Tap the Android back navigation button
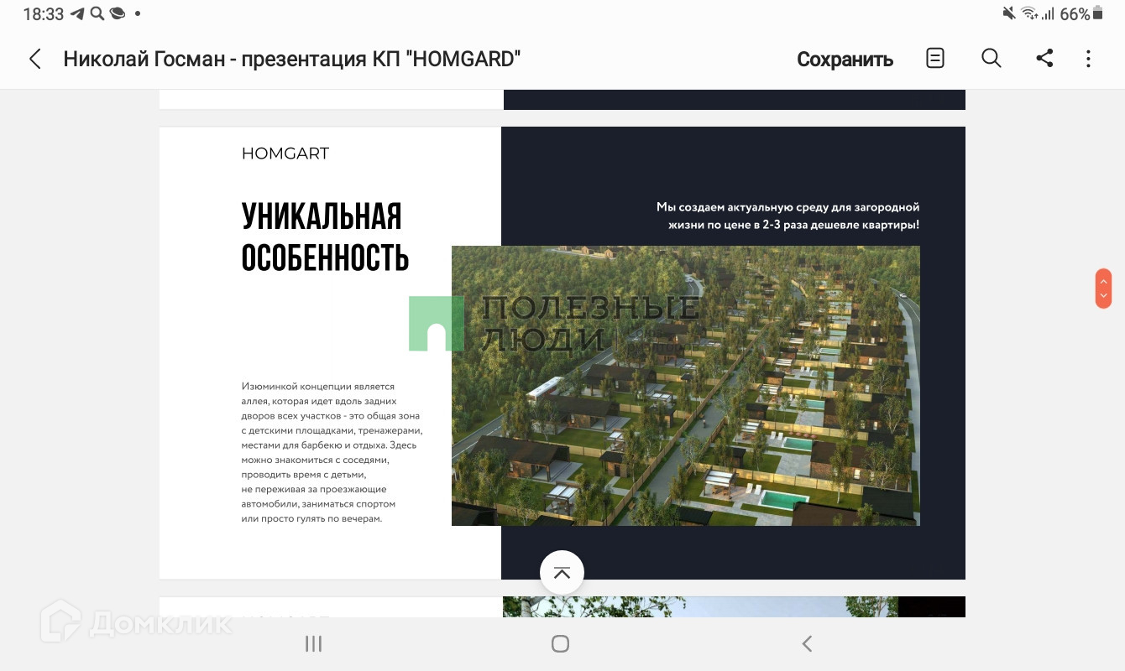The height and width of the screenshot is (671, 1125). [x=807, y=643]
